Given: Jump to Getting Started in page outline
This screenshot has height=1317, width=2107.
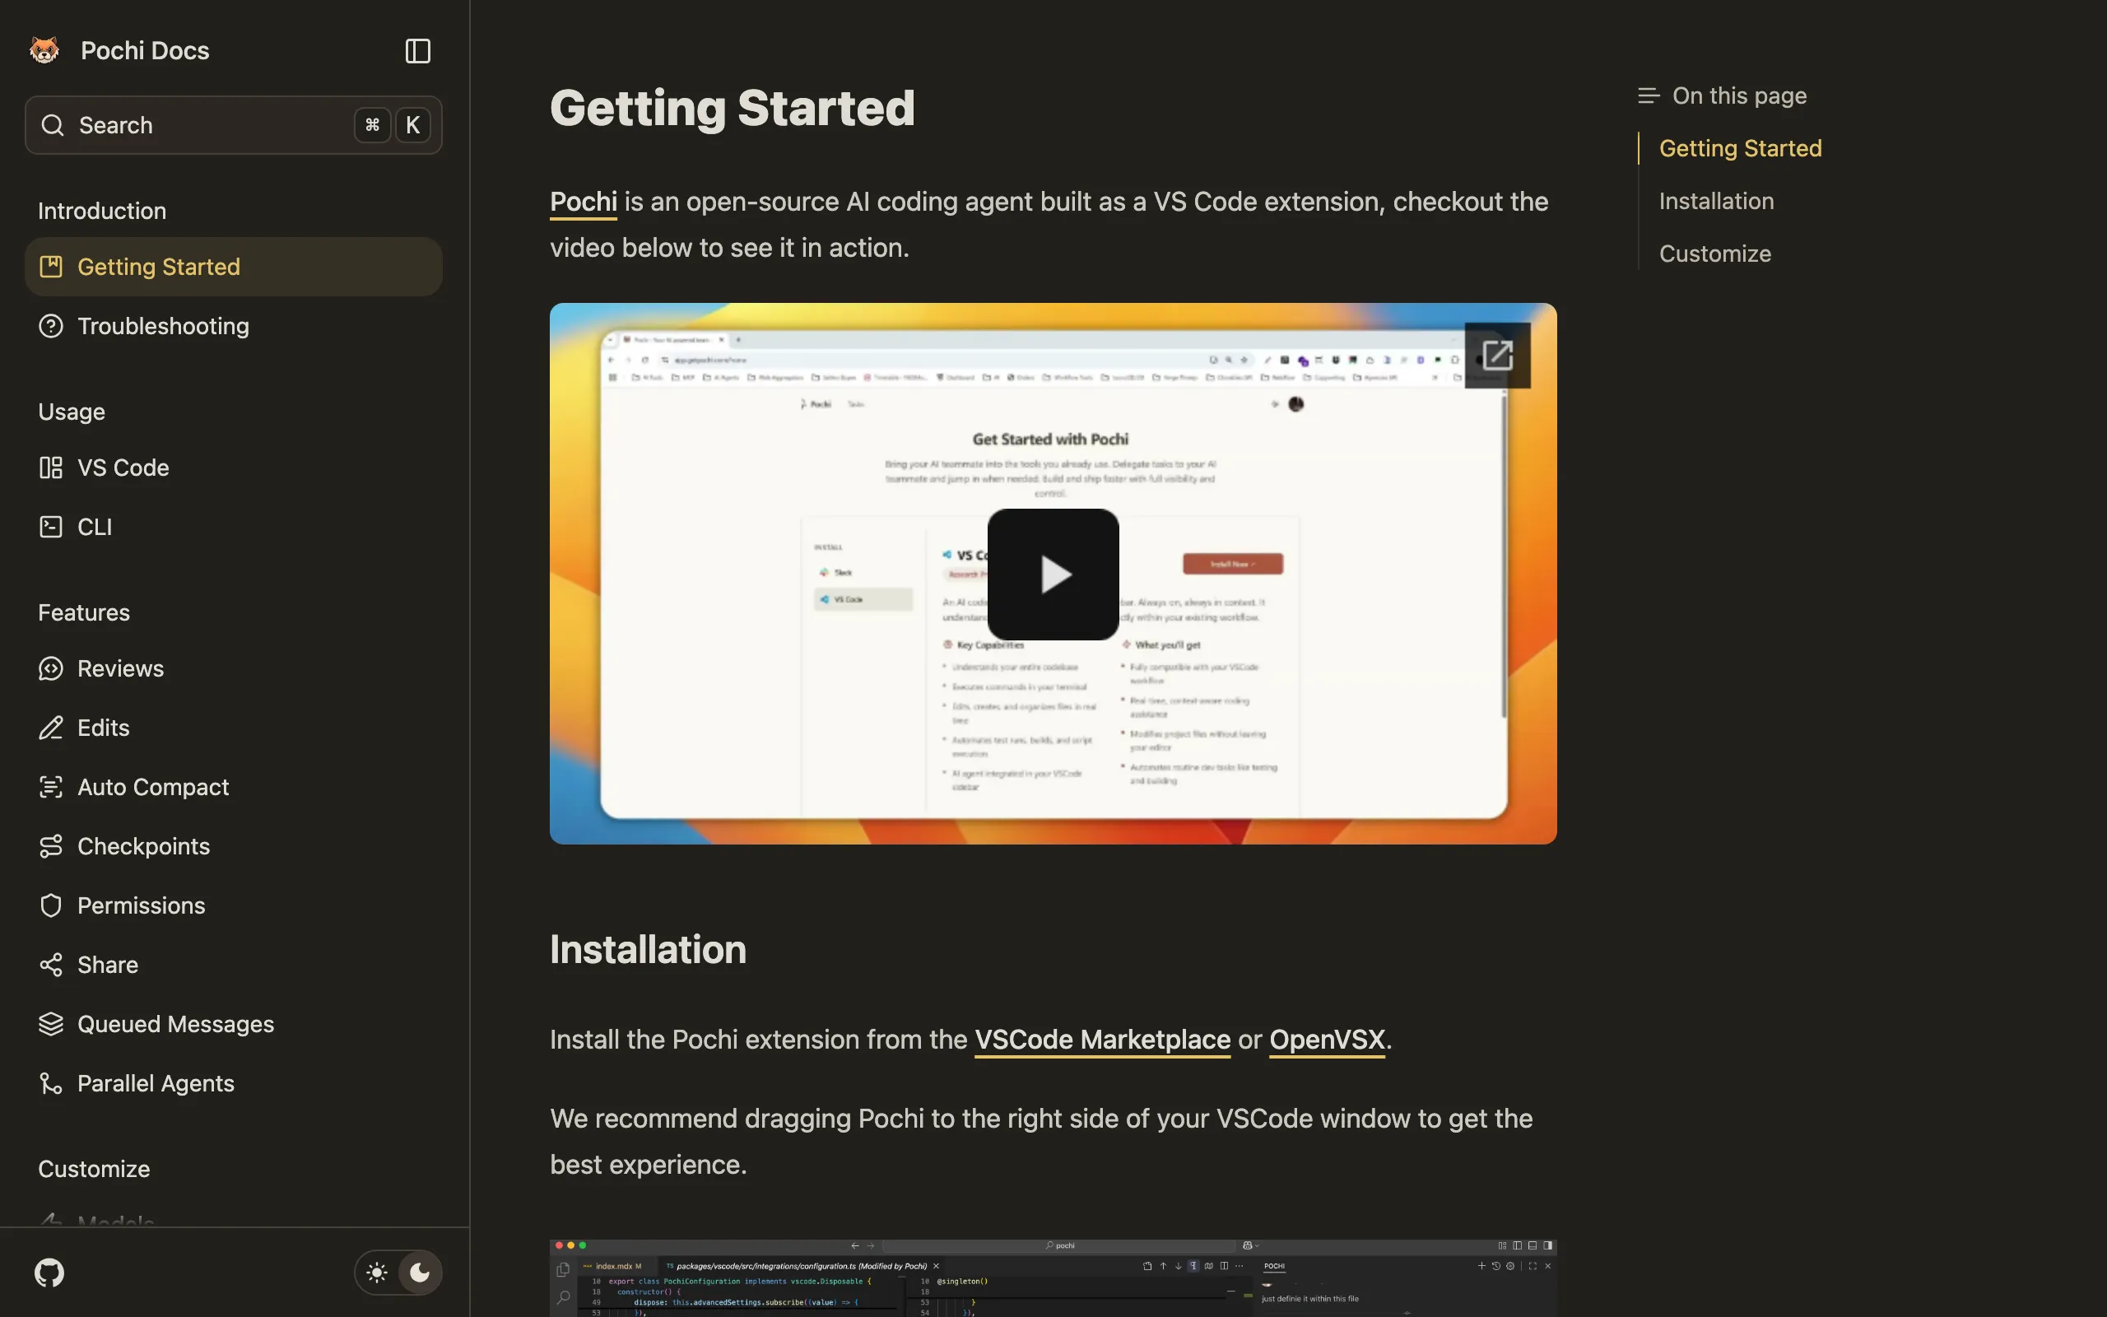Looking at the screenshot, I should (x=1741, y=149).
